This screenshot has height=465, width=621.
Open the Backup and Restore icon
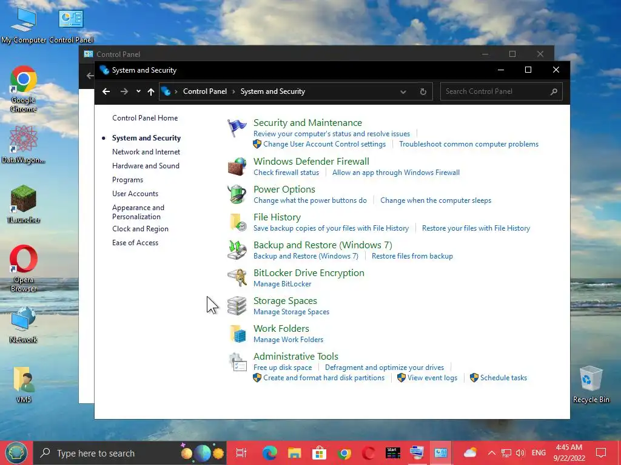click(x=237, y=250)
